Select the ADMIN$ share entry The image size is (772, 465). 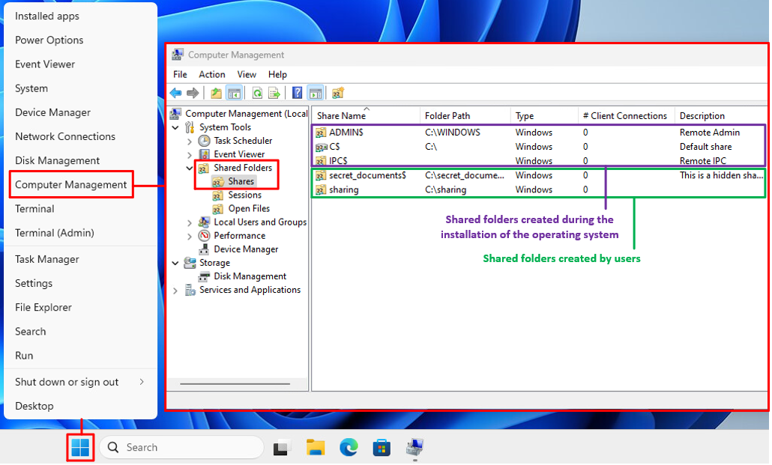point(345,132)
